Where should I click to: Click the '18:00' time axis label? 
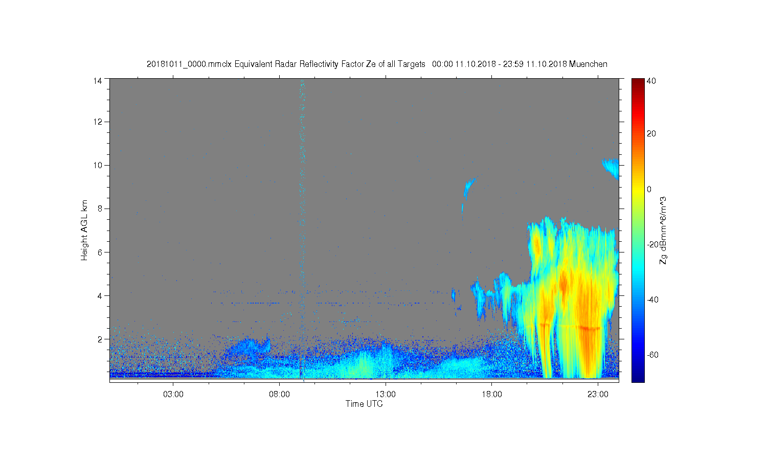coord(491,395)
